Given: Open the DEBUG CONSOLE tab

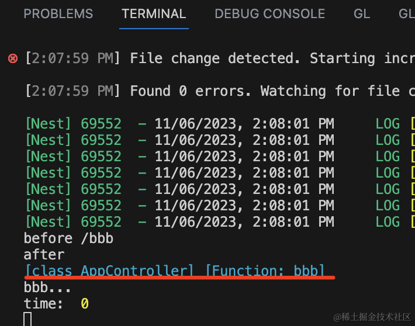Looking at the screenshot, I should [x=269, y=13].
